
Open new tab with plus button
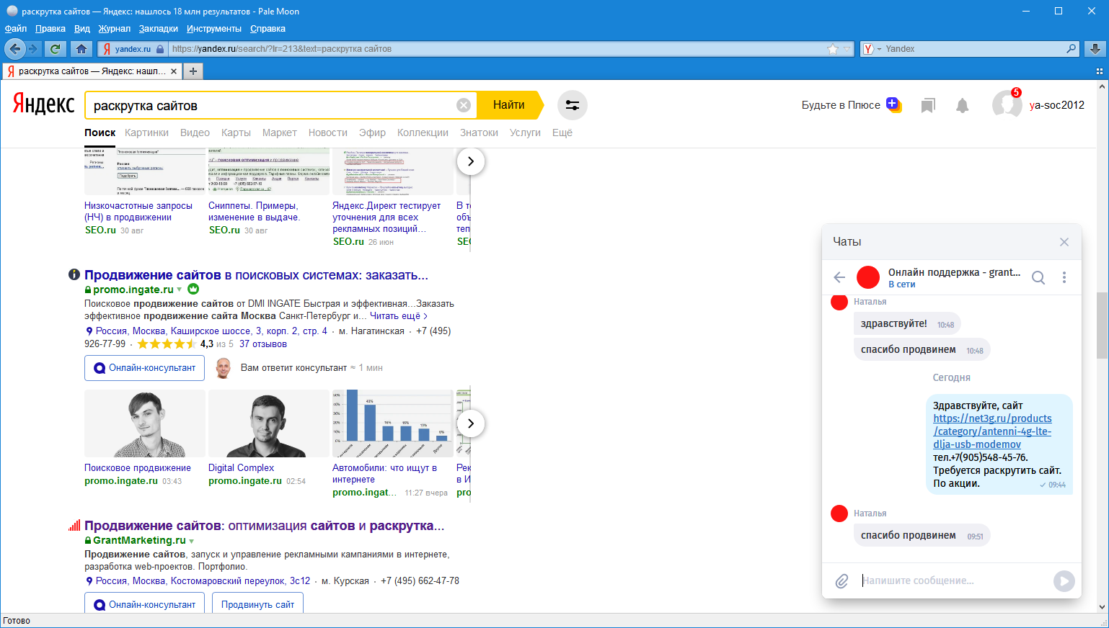point(193,71)
